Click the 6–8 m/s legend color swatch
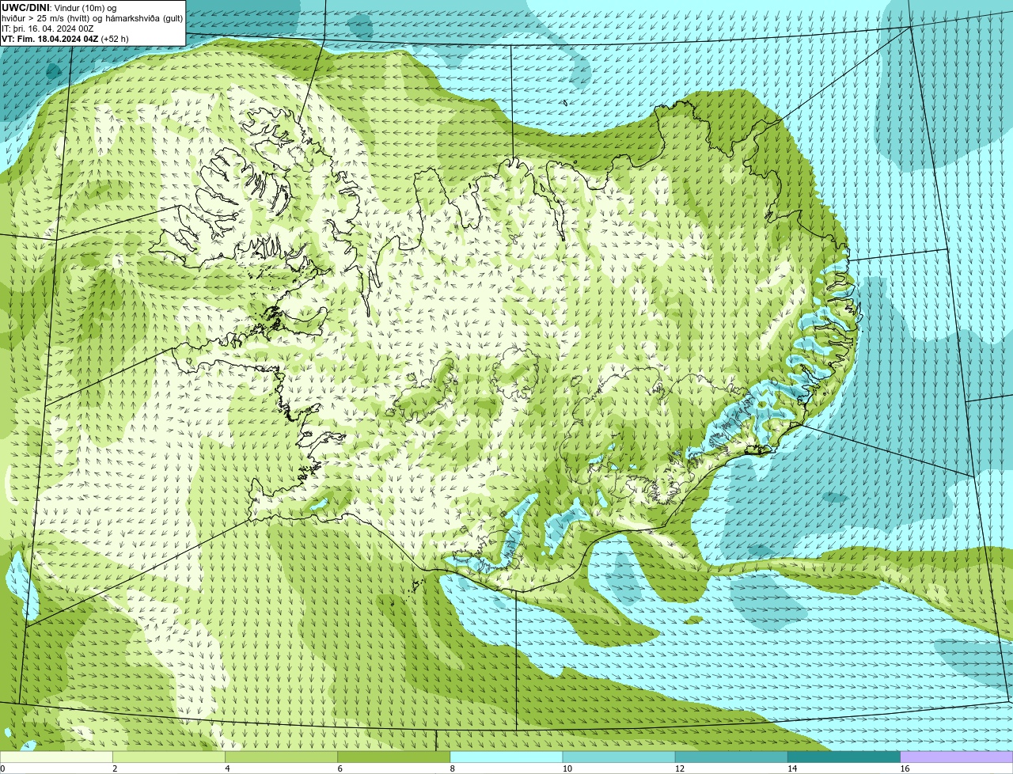The image size is (1013, 774). pyautogui.click(x=394, y=757)
